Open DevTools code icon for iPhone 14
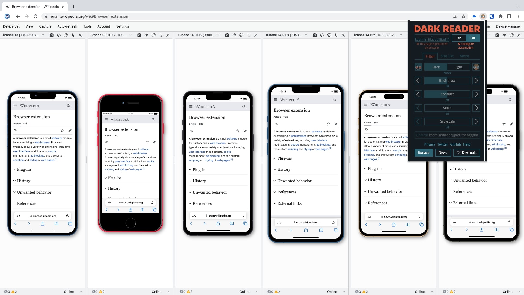The width and height of the screenshot is (524, 295). point(234,35)
